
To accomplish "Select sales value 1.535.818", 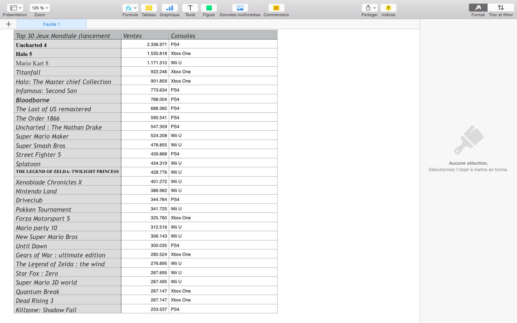I will pos(145,53).
